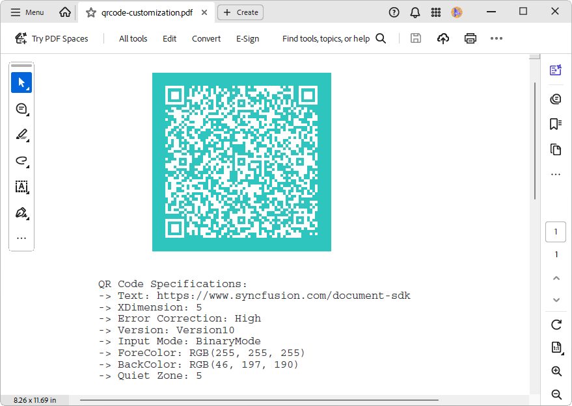The image size is (572, 406).
Task: Open the Bookmarks panel
Action: click(x=555, y=123)
